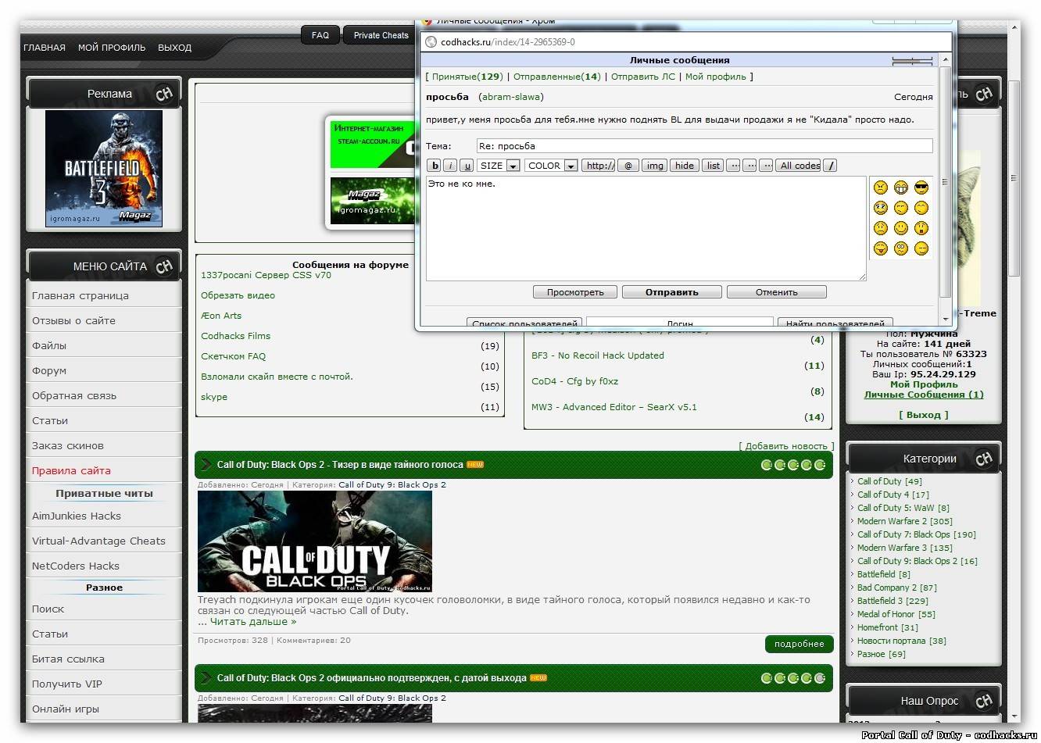Click the Просмотреть preview button
The width and height of the screenshot is (1041, 743).
pyautogui.click(x=575, y=292)
